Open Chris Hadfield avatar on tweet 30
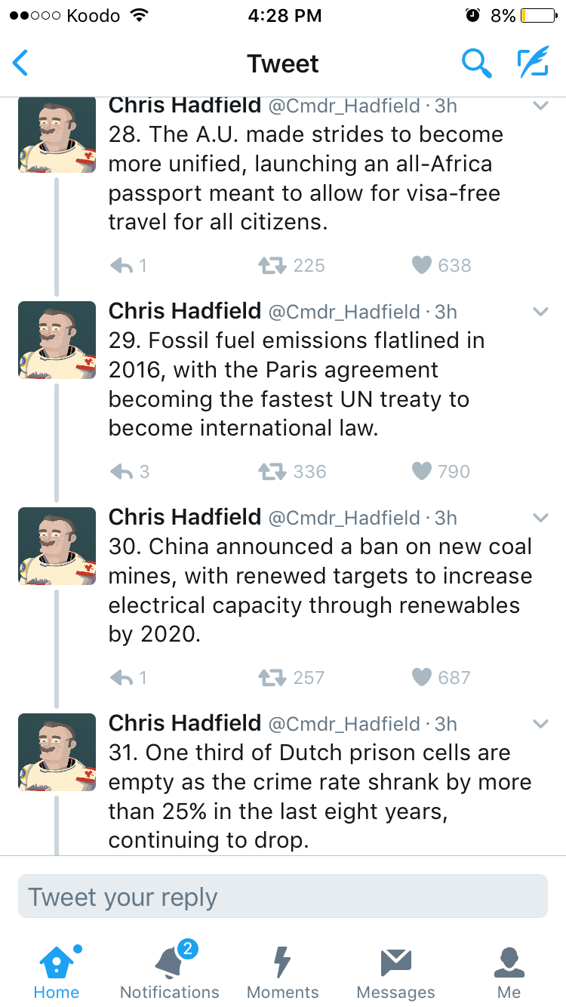The height and width of the screenshot is (1007, 566). coord(57,546)
